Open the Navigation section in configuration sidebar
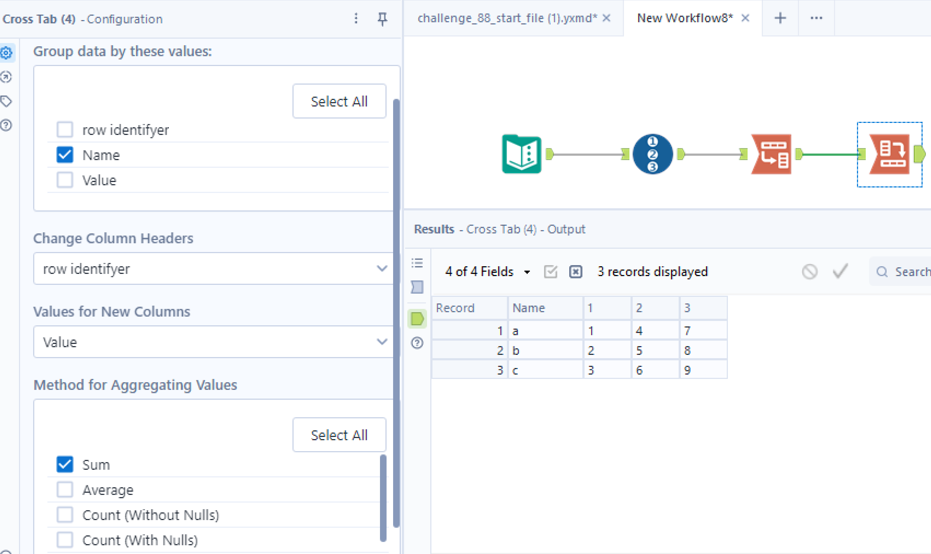Screen dimensions: 931x554 click(6, 77)
